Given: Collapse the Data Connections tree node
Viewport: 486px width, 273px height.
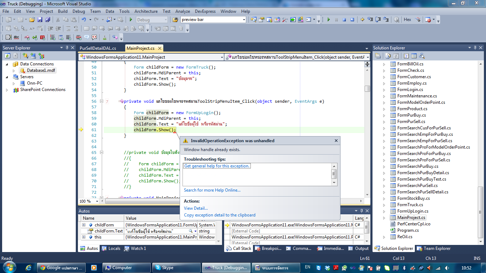Looking at the screenshot, I should pyautogui.click(x=7, y=64).
